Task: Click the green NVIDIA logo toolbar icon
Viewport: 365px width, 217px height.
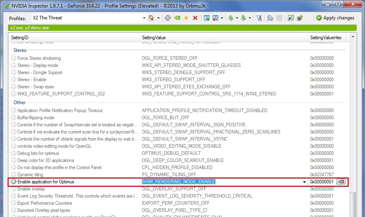Action: click(177, 18)
